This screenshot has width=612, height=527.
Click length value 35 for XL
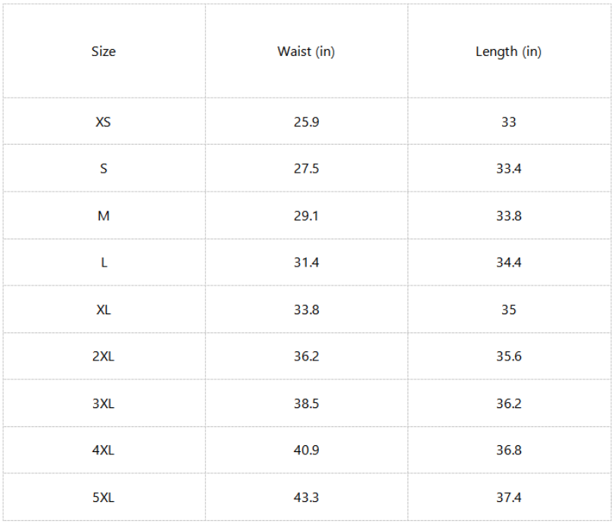508,310
